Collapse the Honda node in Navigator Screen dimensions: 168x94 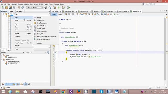pyautogui.click(x=2, y=60)
